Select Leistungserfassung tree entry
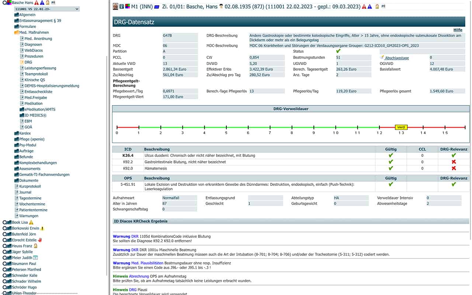Screen dimensions: 472x295 click(x=40, y=68)
